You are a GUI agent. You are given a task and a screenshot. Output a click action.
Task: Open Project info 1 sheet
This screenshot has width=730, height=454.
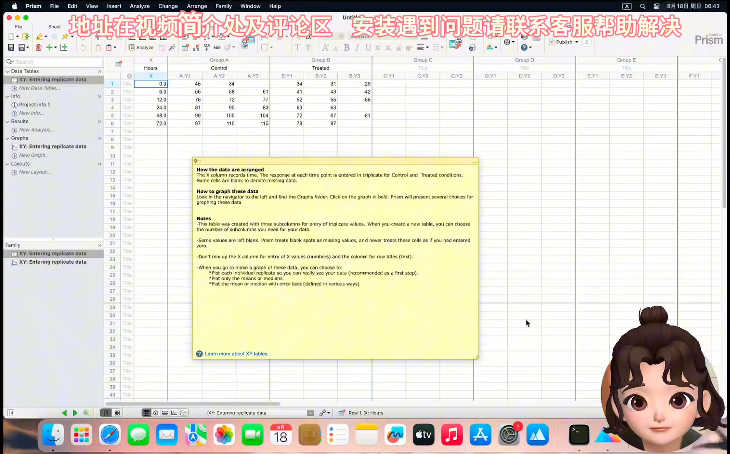(x=34, y=105)
